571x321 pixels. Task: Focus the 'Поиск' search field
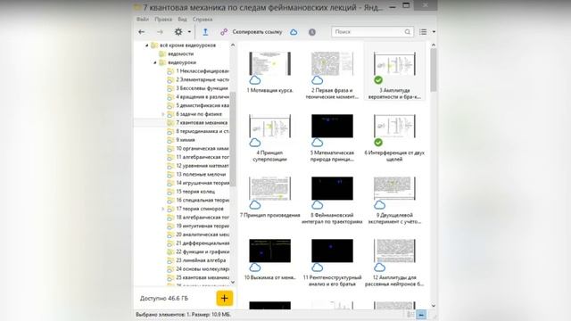[x=372, y=32]
